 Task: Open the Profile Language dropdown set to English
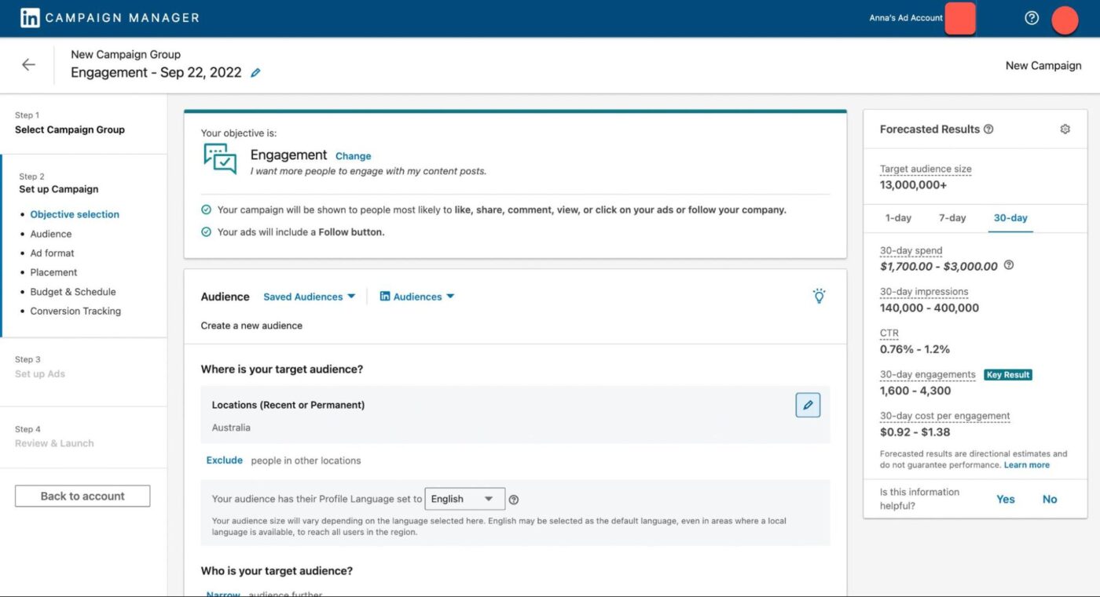click(x=464, y=498)
